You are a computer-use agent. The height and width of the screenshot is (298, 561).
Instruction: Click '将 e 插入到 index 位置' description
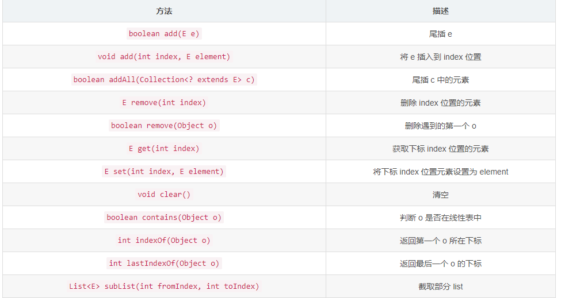440,57
